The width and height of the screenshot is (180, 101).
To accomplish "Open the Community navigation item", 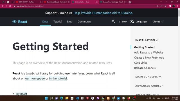I will 84,22.
